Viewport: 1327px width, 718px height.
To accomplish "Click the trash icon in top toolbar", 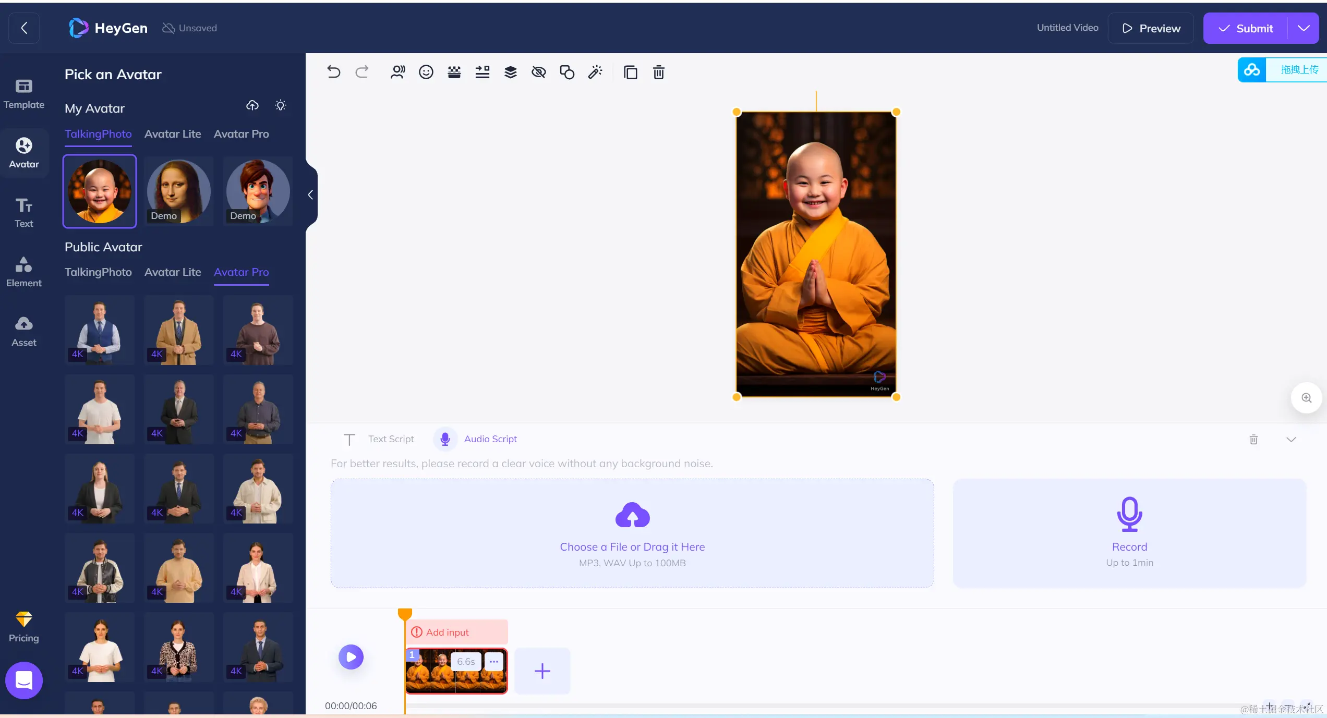I will pyautogui.click(x=658, y=72).
